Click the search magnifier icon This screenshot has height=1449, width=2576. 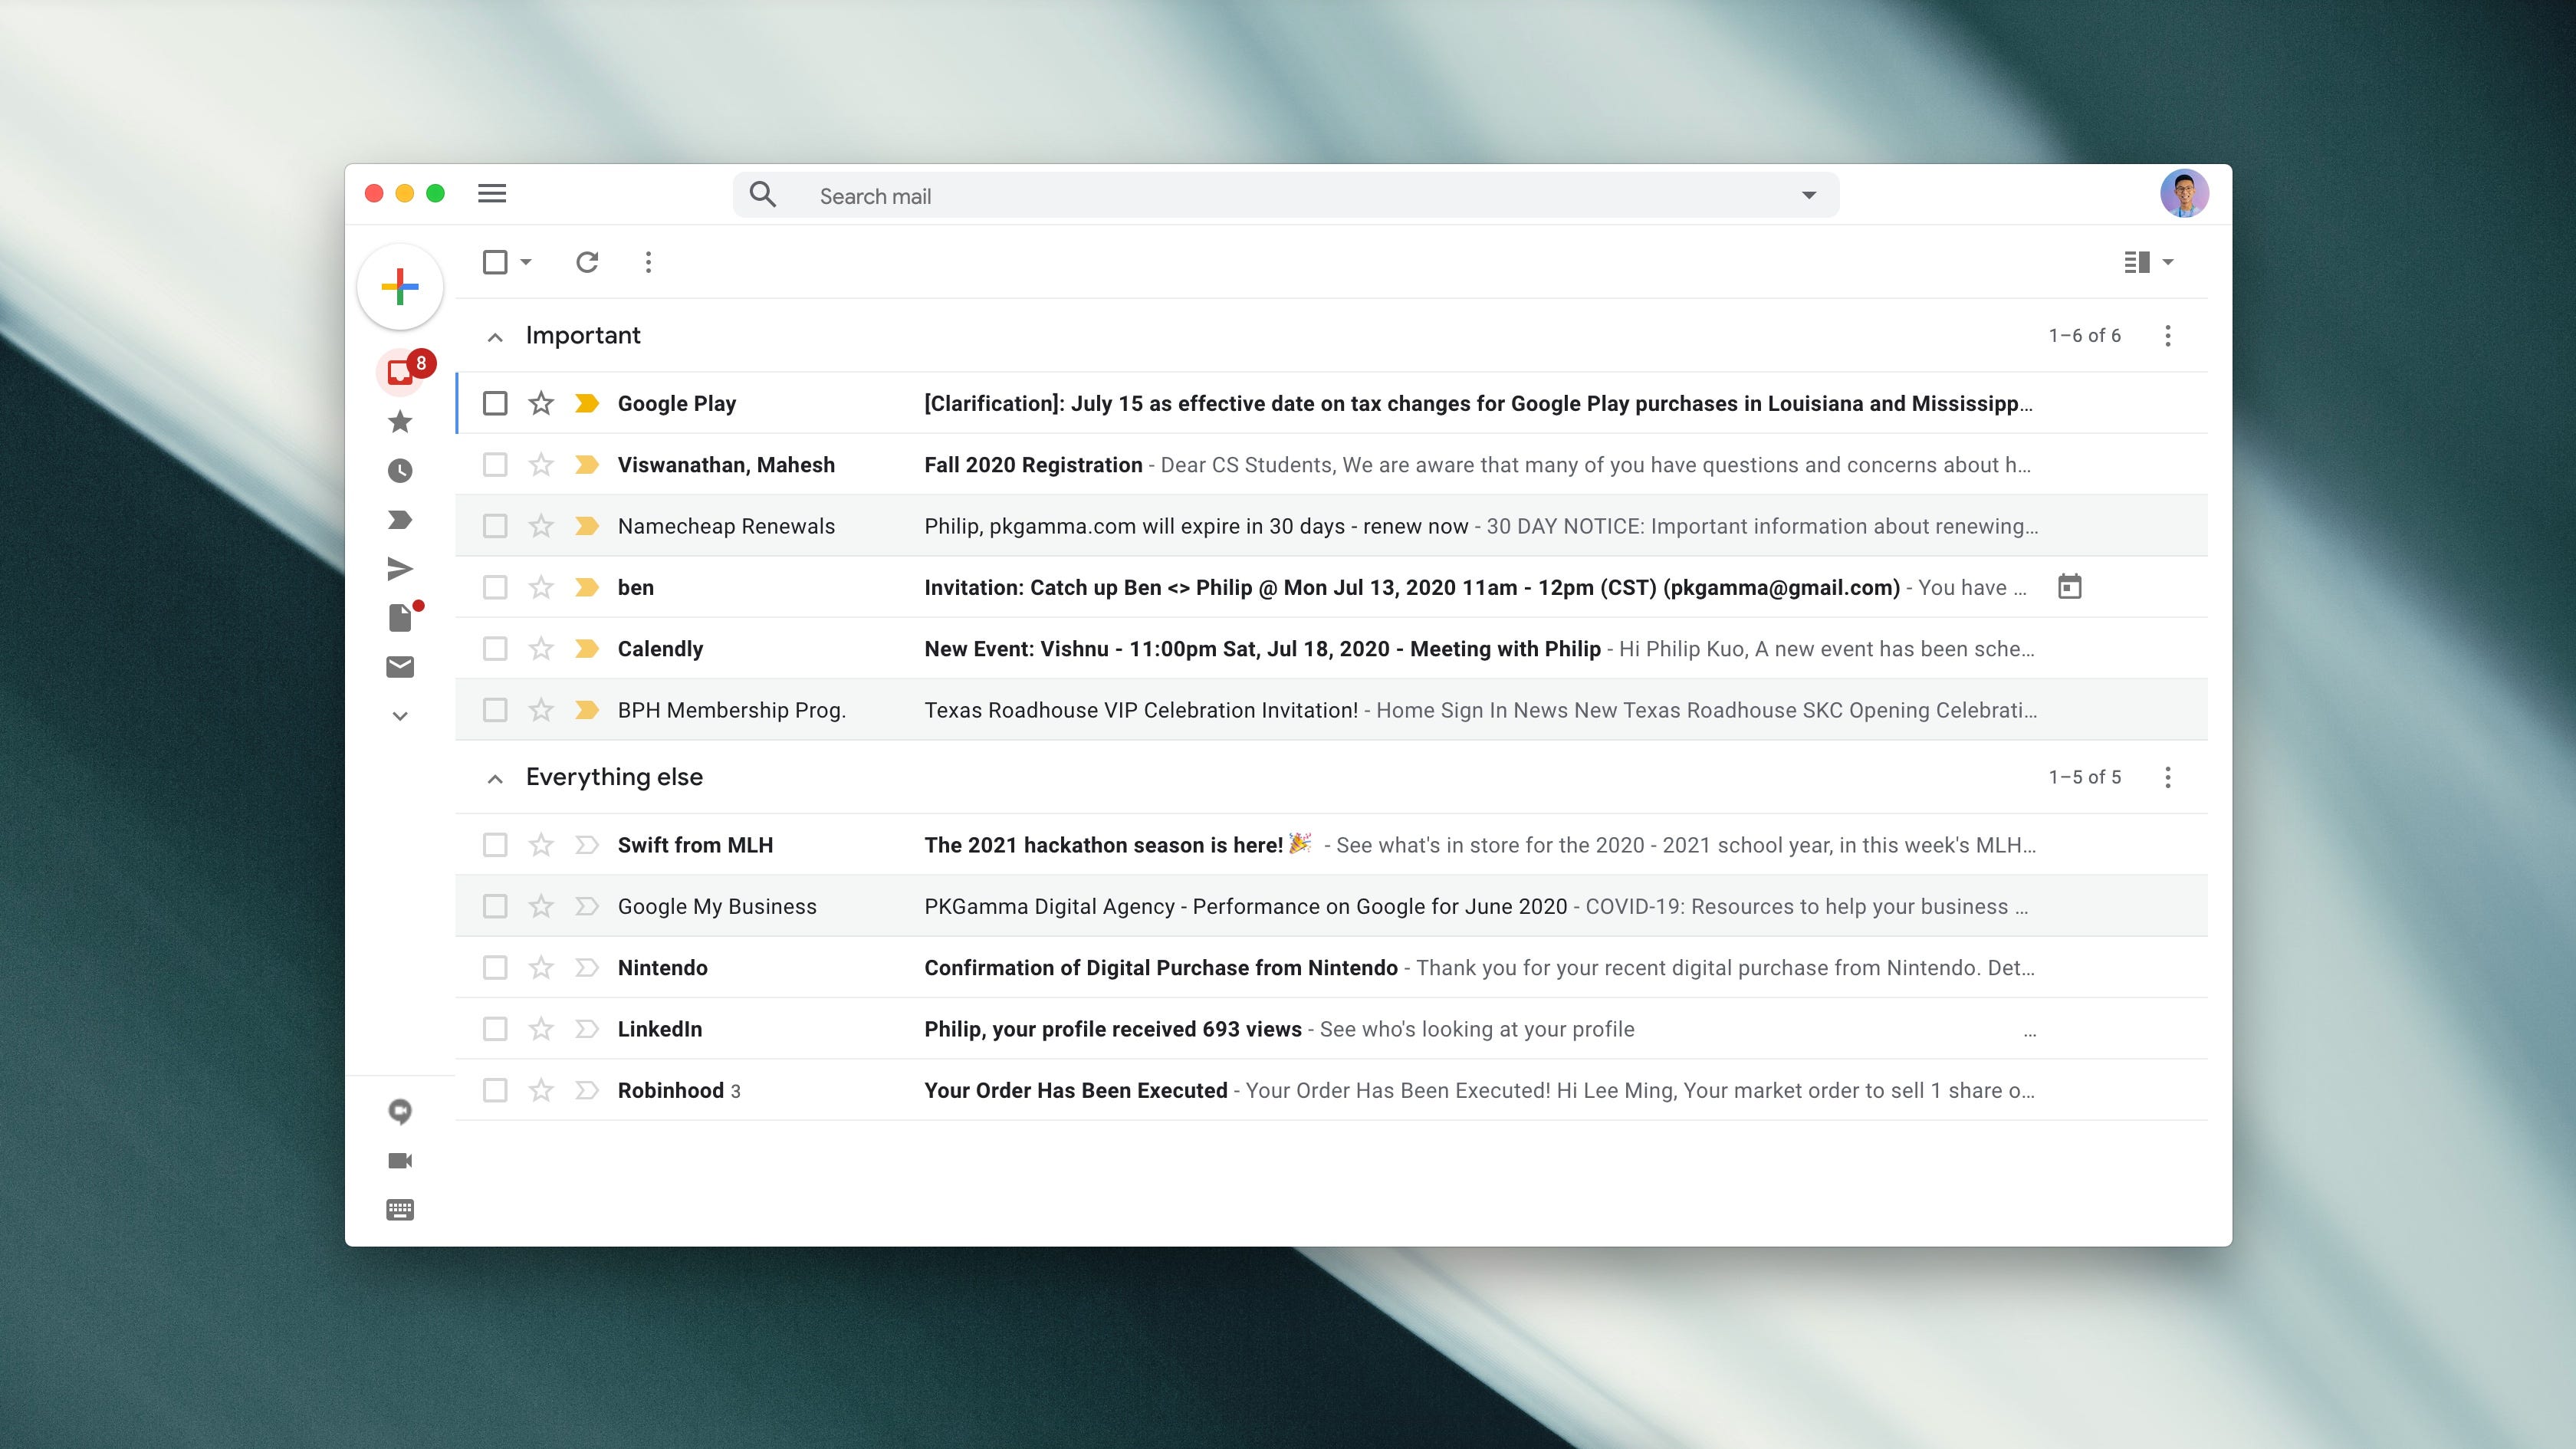coord(763,194)
